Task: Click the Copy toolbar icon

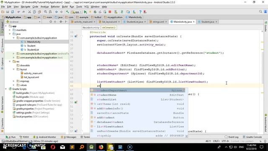Action: point(34,12)
